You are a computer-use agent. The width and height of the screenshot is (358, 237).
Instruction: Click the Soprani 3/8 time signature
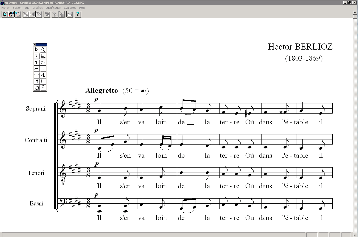88,109
